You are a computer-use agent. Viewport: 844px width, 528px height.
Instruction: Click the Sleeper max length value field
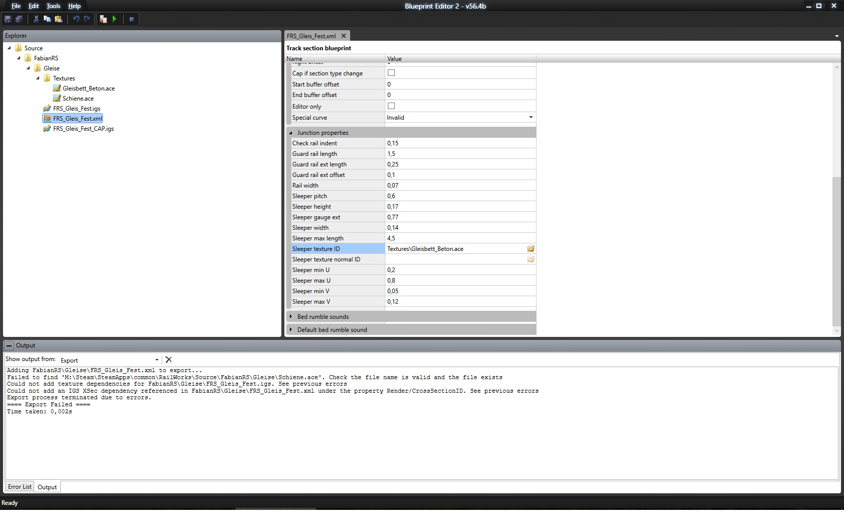461,238
